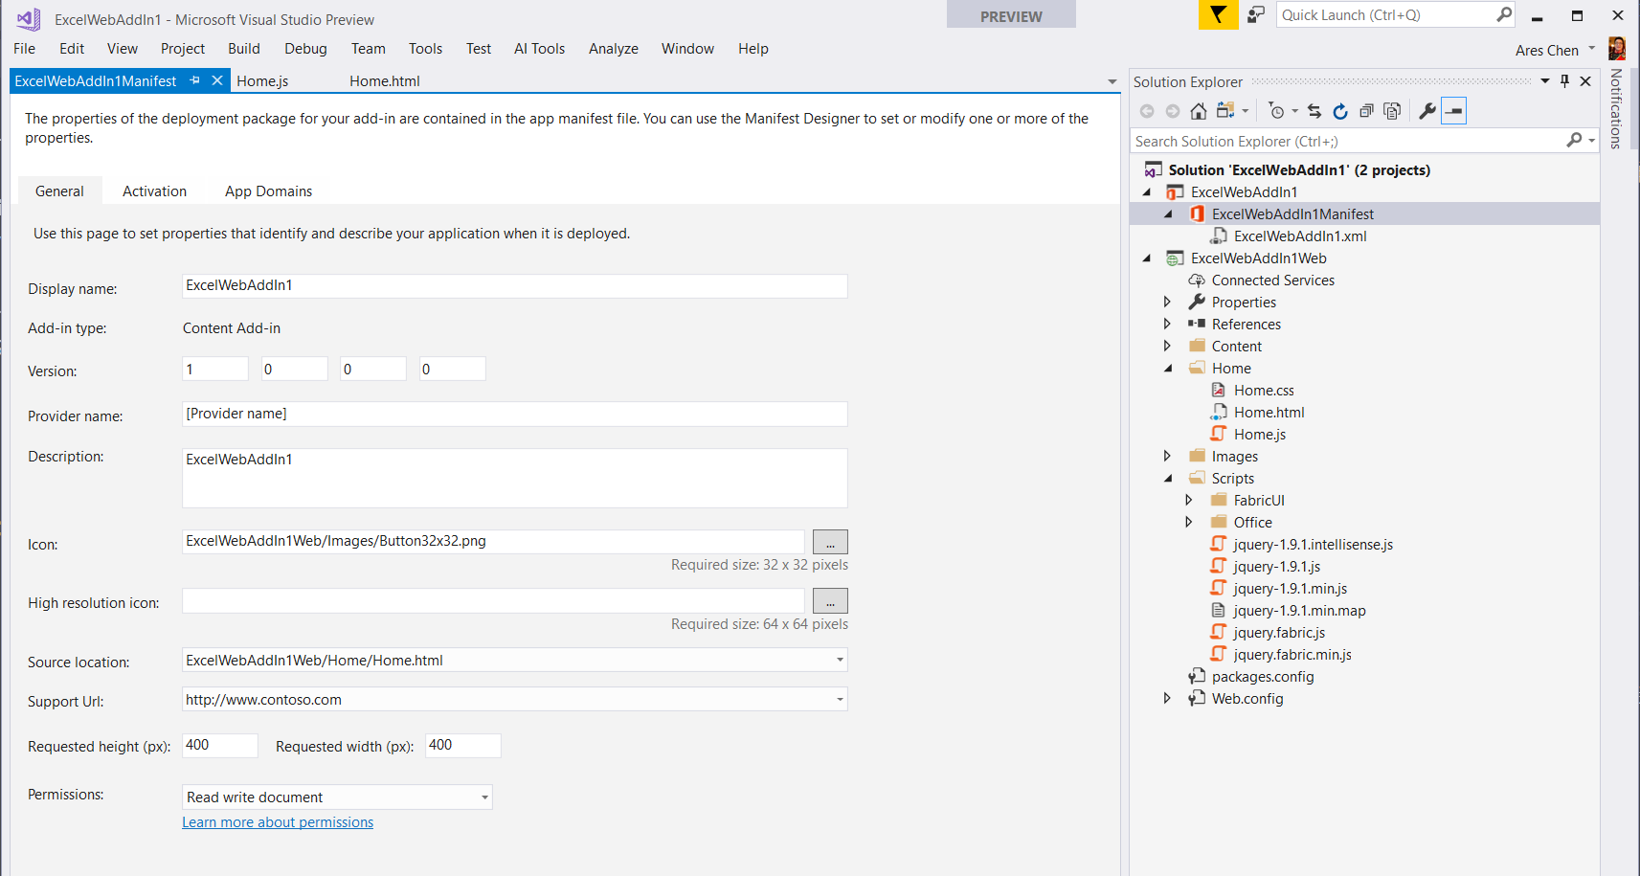Click Sync with Active Document arrows icon
This screenshot has width=1640, height=876.
[x=1314, y=111]
